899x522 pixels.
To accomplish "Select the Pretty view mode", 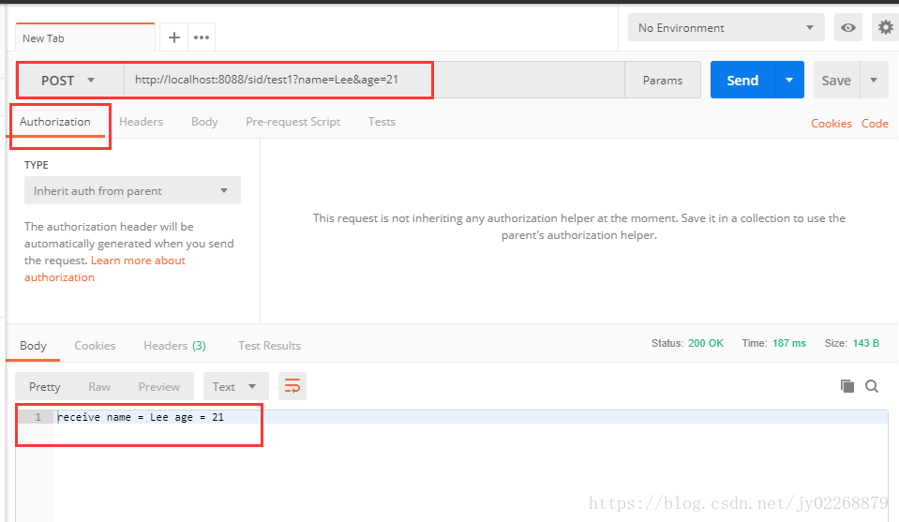I will 45,387.
